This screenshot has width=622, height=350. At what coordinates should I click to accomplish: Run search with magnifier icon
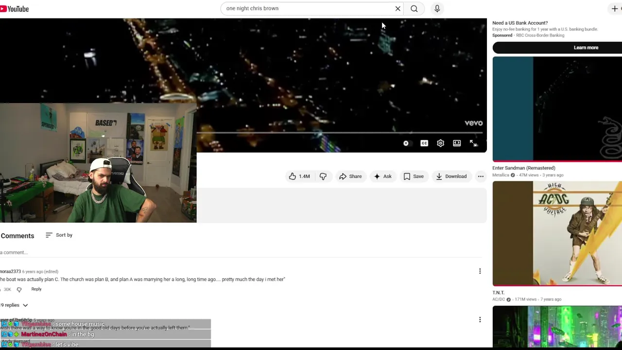pos(414,8)
